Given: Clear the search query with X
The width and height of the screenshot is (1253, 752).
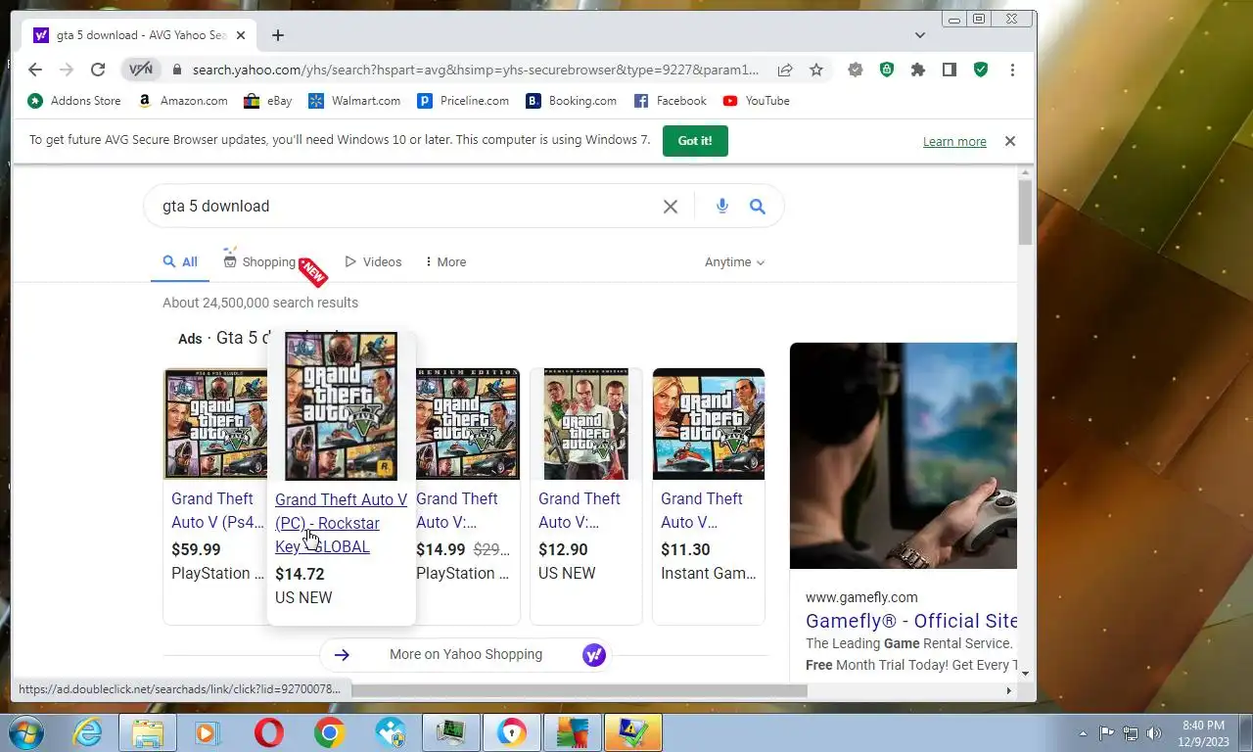Looking at the screenshot, I should pyautogui.click(x=671, y=207).
